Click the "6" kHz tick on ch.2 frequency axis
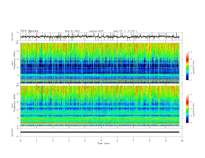Viewport: 205px width, 158px height. 18,102
